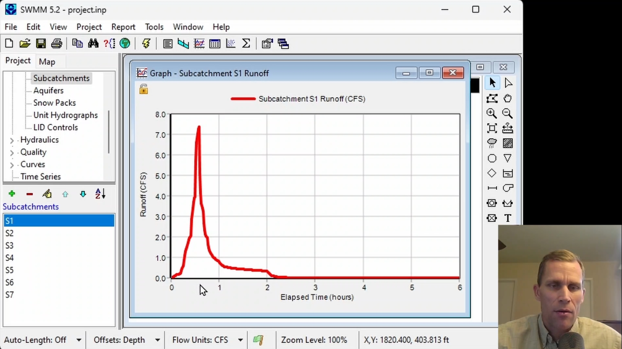This screenshot has height=349, width=622.
Task: Open the Tools menu
Action: [154, 27]
